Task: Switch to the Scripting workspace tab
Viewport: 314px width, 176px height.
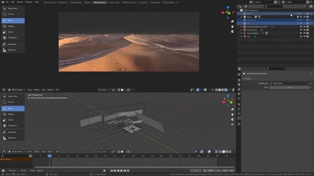Action: pos(143,2)
